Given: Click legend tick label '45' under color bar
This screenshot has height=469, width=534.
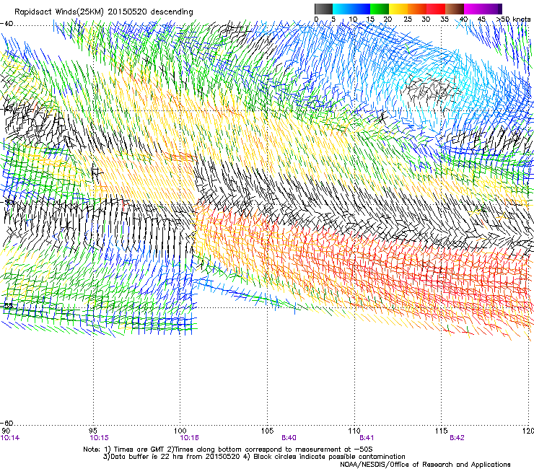Looking at the screenshot, I should click(481, 19).
